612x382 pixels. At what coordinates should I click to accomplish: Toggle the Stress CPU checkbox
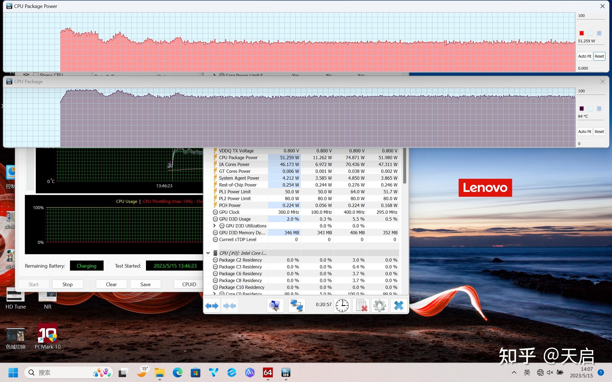pyautogui.click(x=36, y=75)
